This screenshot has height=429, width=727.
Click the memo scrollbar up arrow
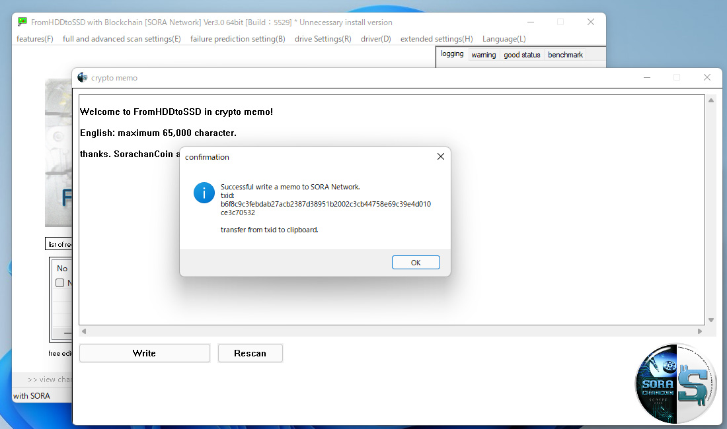click(710, 100)
